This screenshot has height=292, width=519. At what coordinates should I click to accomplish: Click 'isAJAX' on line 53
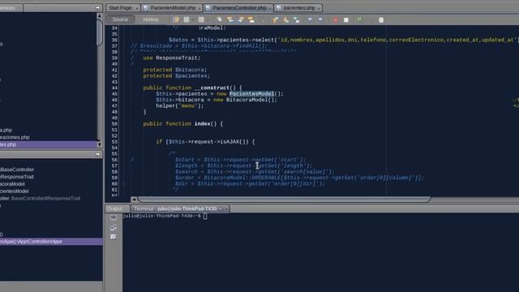[x=229, y=142]
